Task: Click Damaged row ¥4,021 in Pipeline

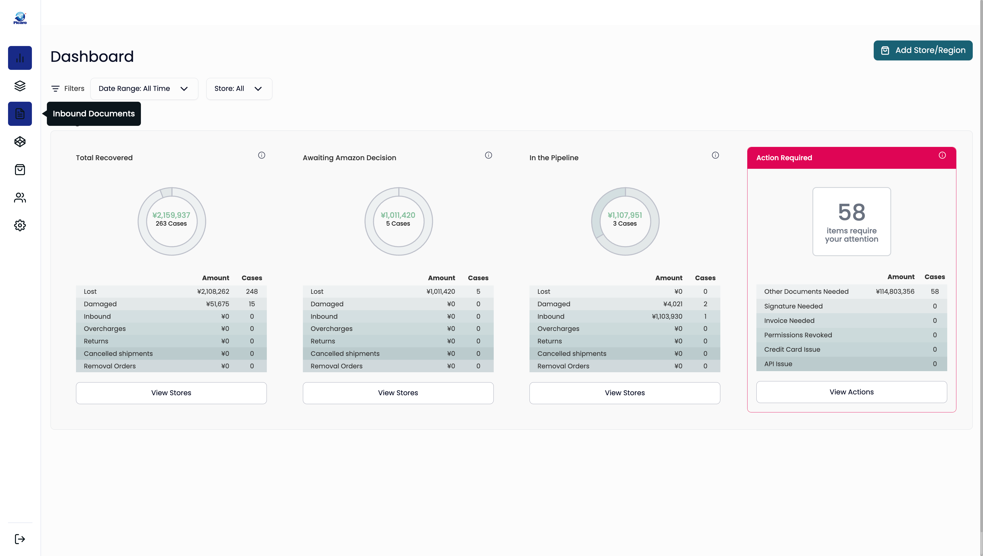Action: (x=625, y=304)
